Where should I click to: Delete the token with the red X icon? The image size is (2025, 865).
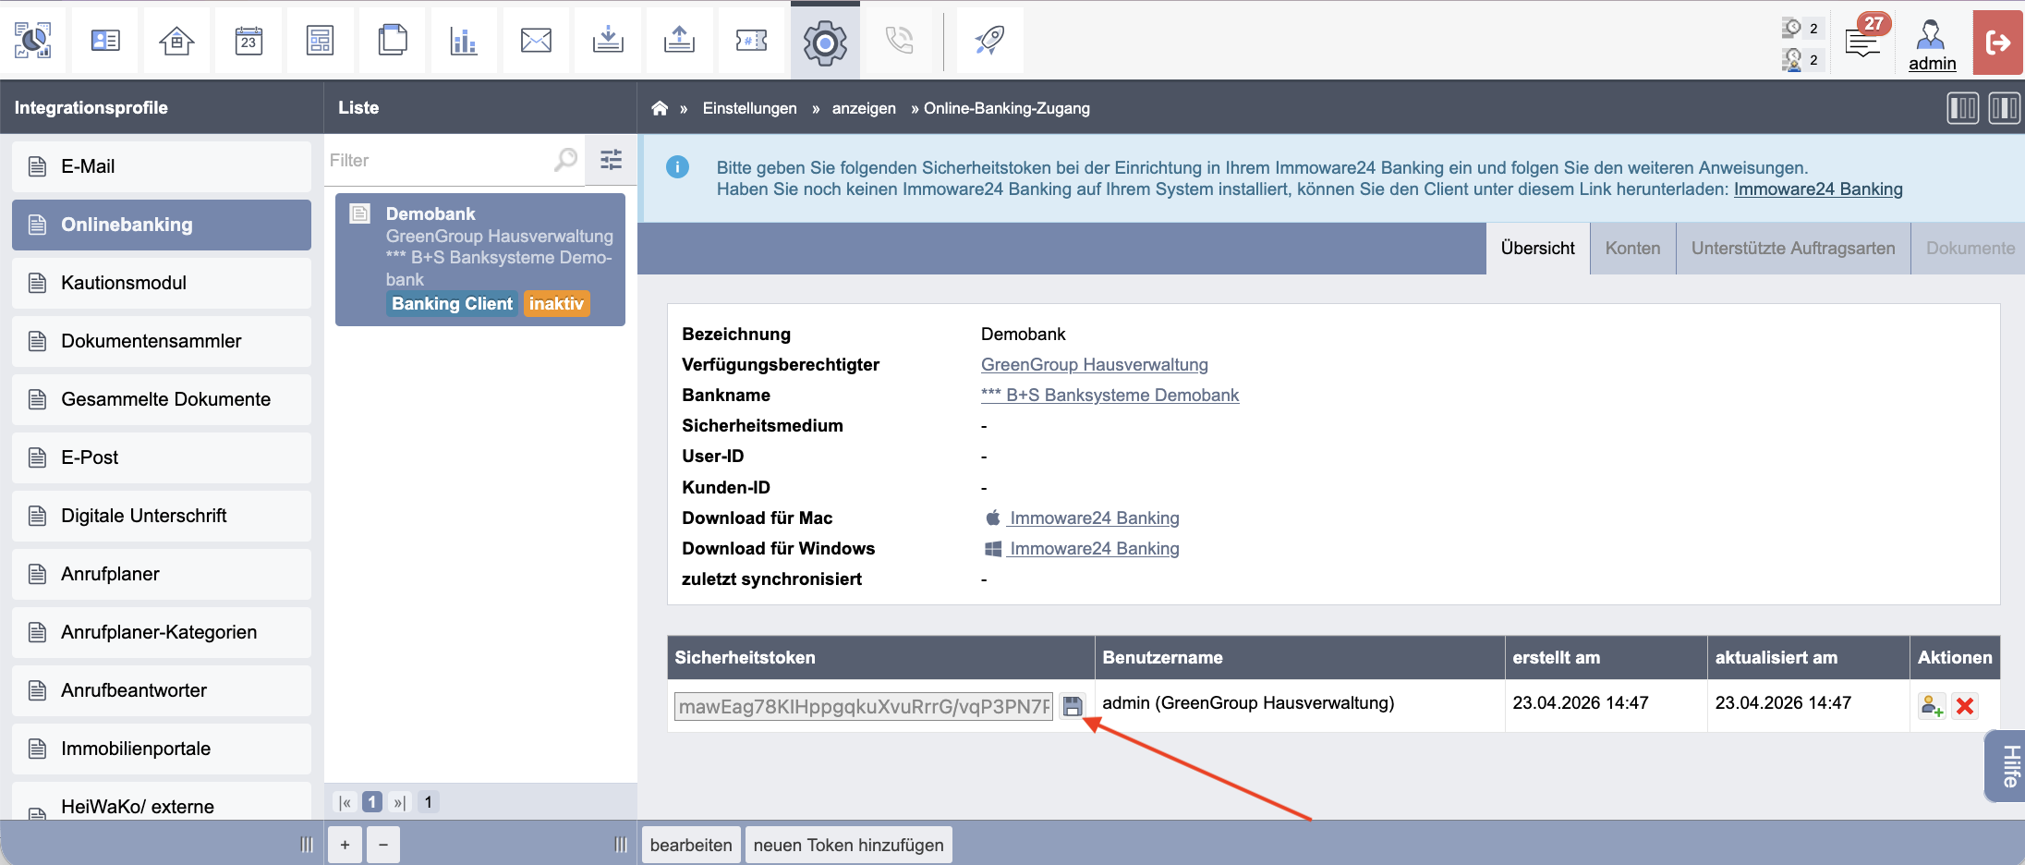pyautogui.click(x=1965, y=707)
